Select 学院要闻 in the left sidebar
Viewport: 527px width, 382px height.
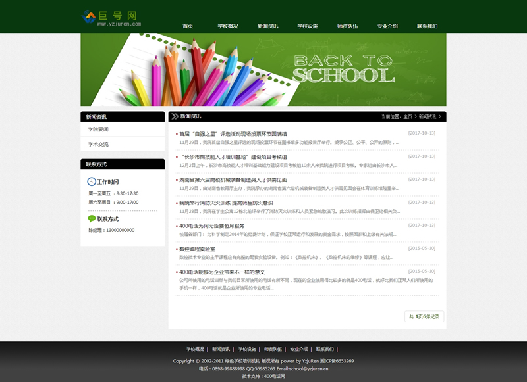coord(98,130)
